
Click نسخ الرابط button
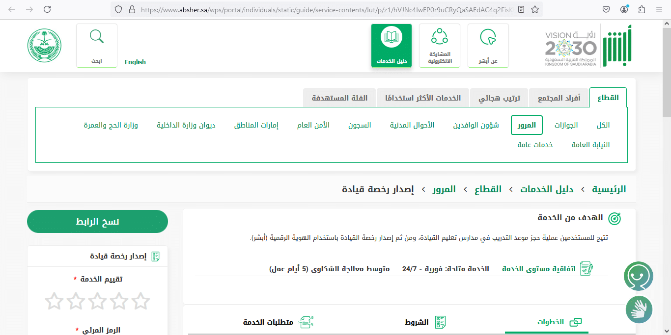97,222
